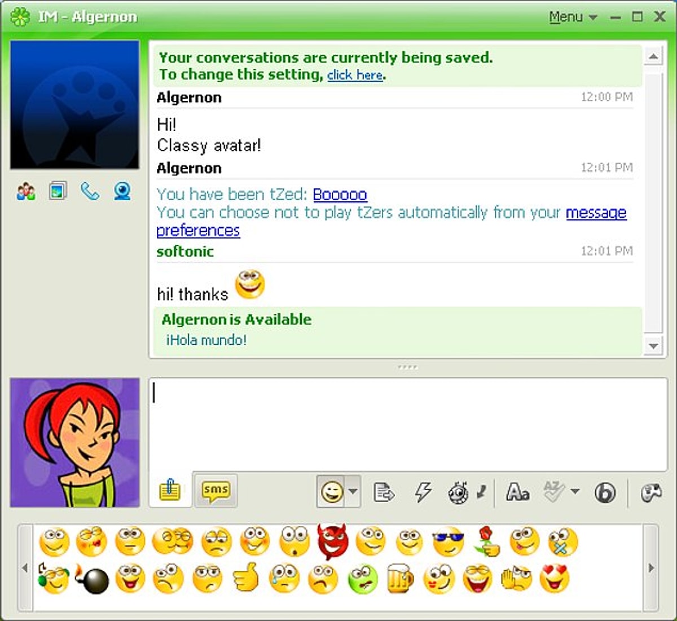Start webcam video chat

click(x=122, y=192)
